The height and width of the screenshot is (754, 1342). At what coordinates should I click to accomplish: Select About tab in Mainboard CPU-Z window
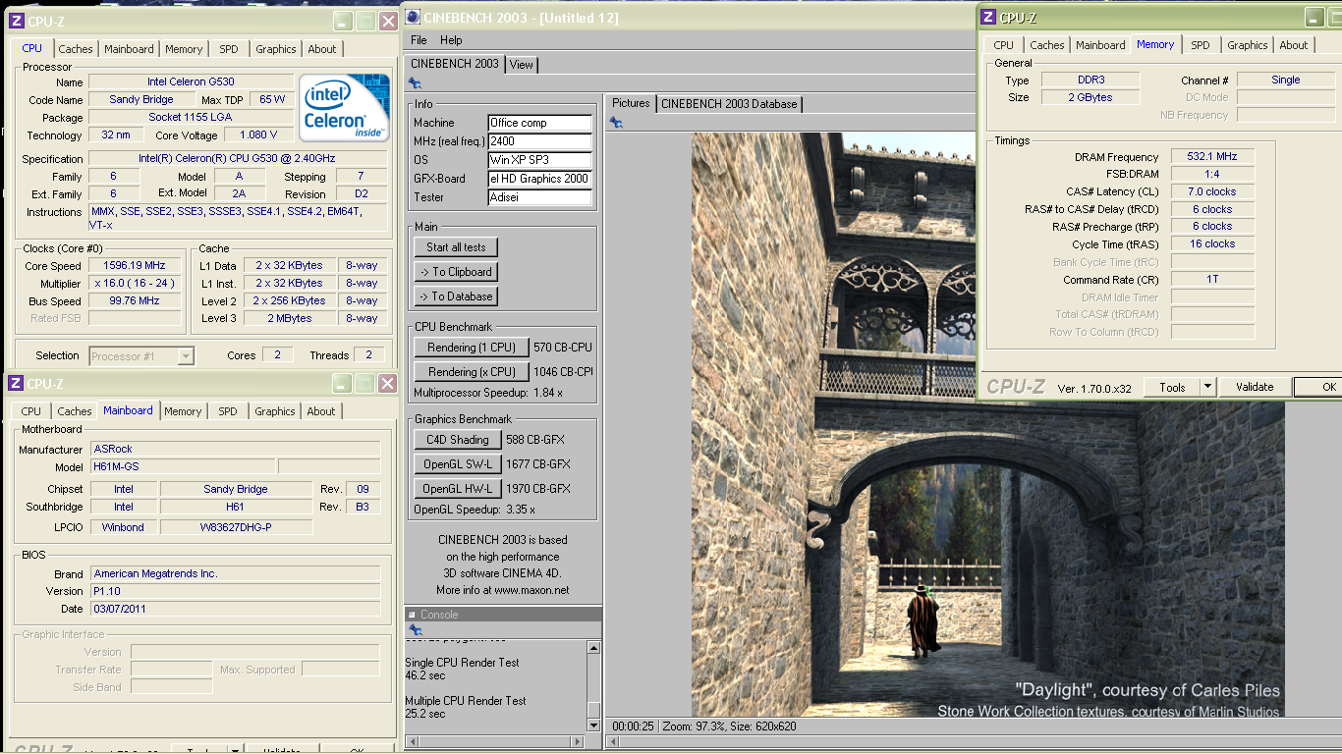(321, 411)
